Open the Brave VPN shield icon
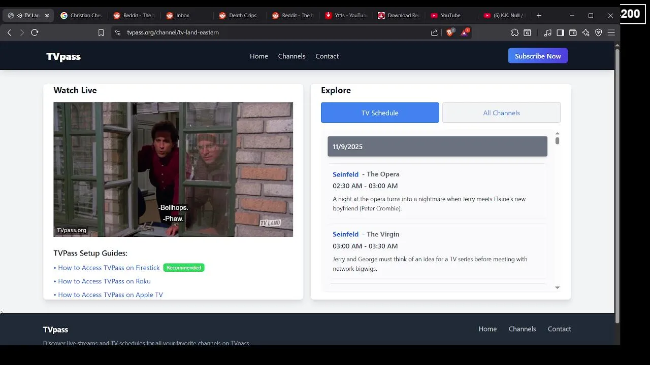The width and height of the screenshot is (650, 365). tap(598, 32)
